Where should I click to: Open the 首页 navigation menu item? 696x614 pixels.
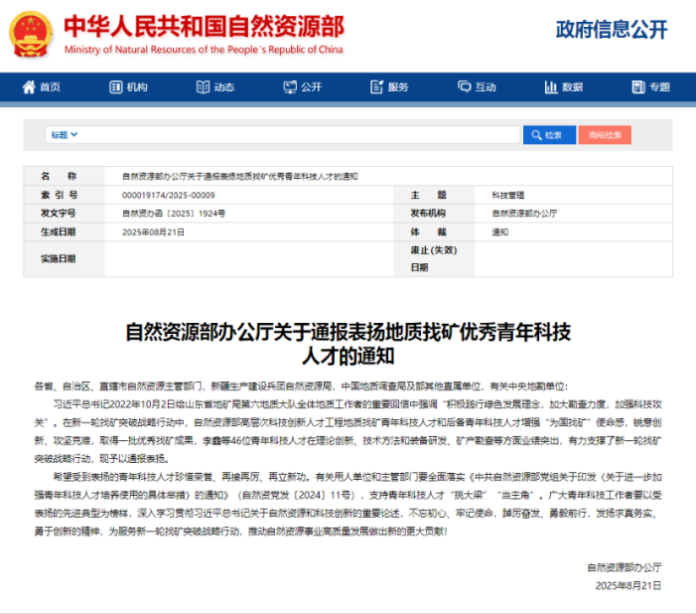click(x=50, y=87)
